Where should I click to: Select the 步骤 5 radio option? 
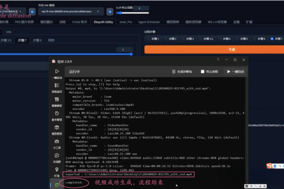(x=242, y=39)
